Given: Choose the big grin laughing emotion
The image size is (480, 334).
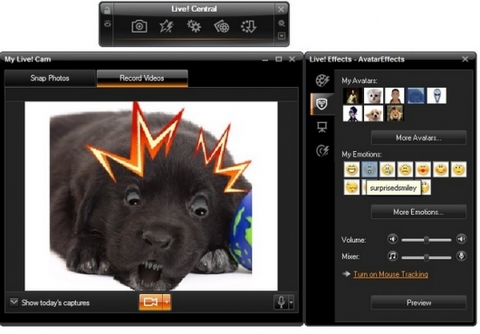Looking at the screenshot, I should coord(351,169).
